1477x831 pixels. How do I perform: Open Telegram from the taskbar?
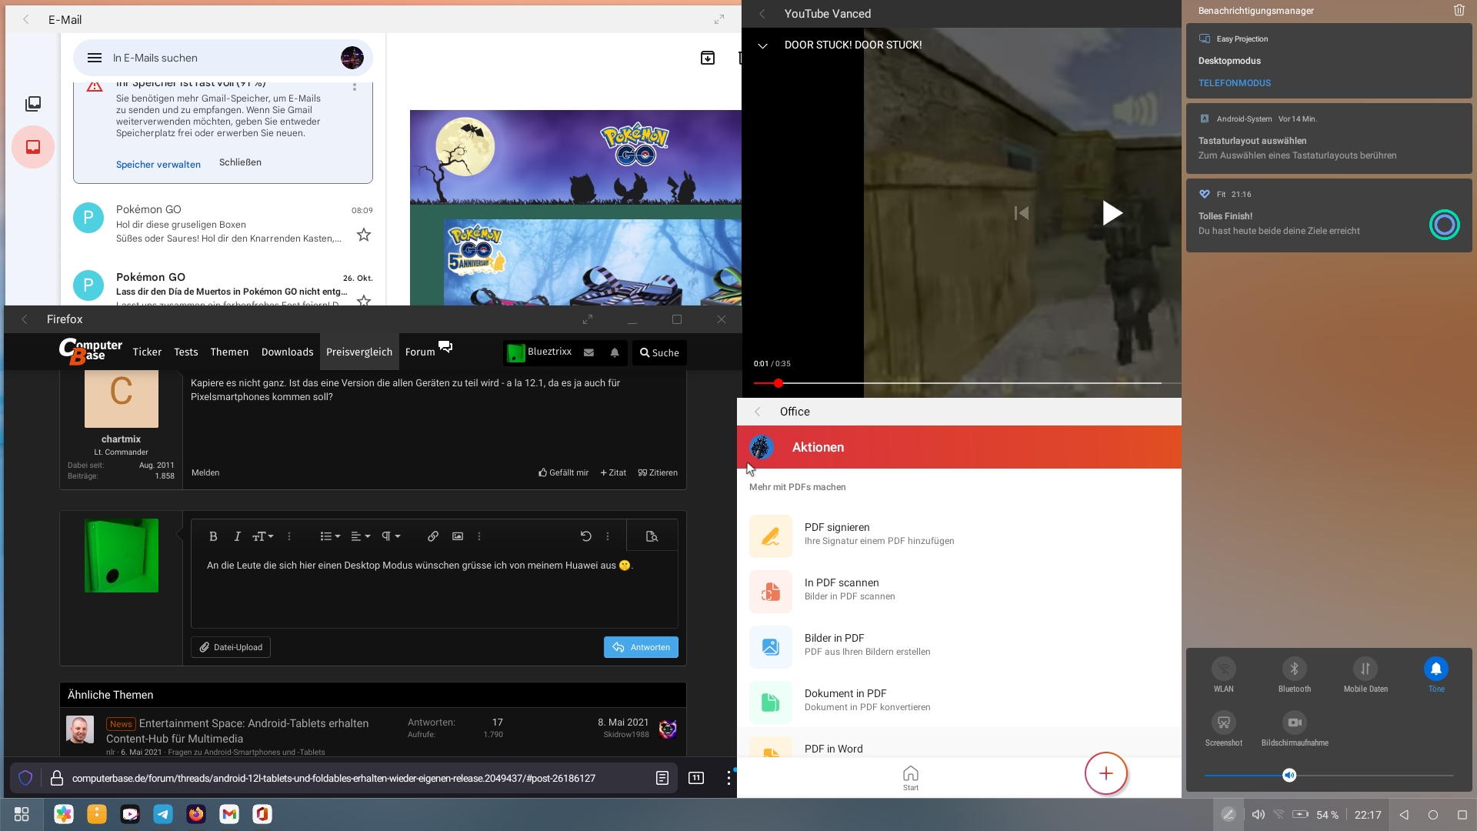pyautogui.click(x=163, y=814)
